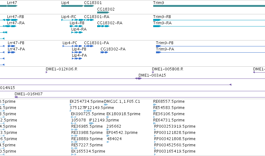265x156 pixels.
Task: Select the Lip4-RB transcript glyph
Action: (x=76, y=26)
